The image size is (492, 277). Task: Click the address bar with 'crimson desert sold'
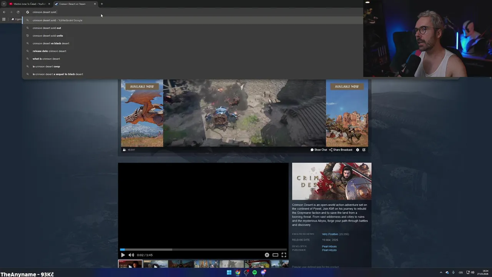[192, 12]
